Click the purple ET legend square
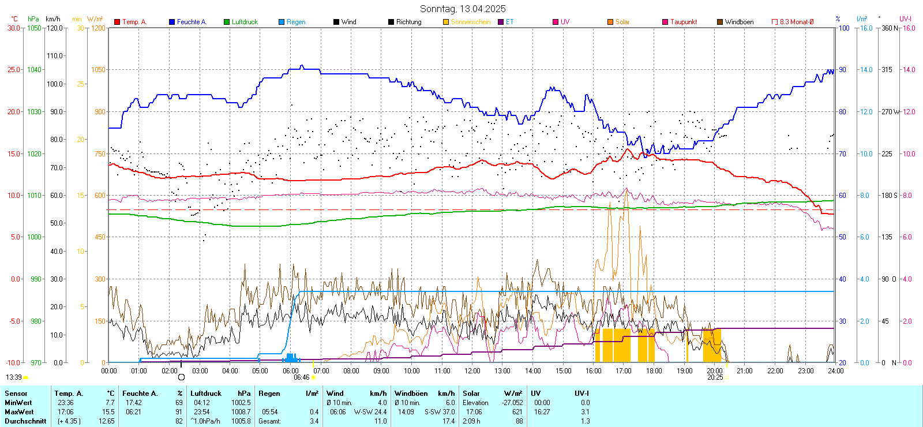The width and height of the screenshot is (923, 427). 501,22
